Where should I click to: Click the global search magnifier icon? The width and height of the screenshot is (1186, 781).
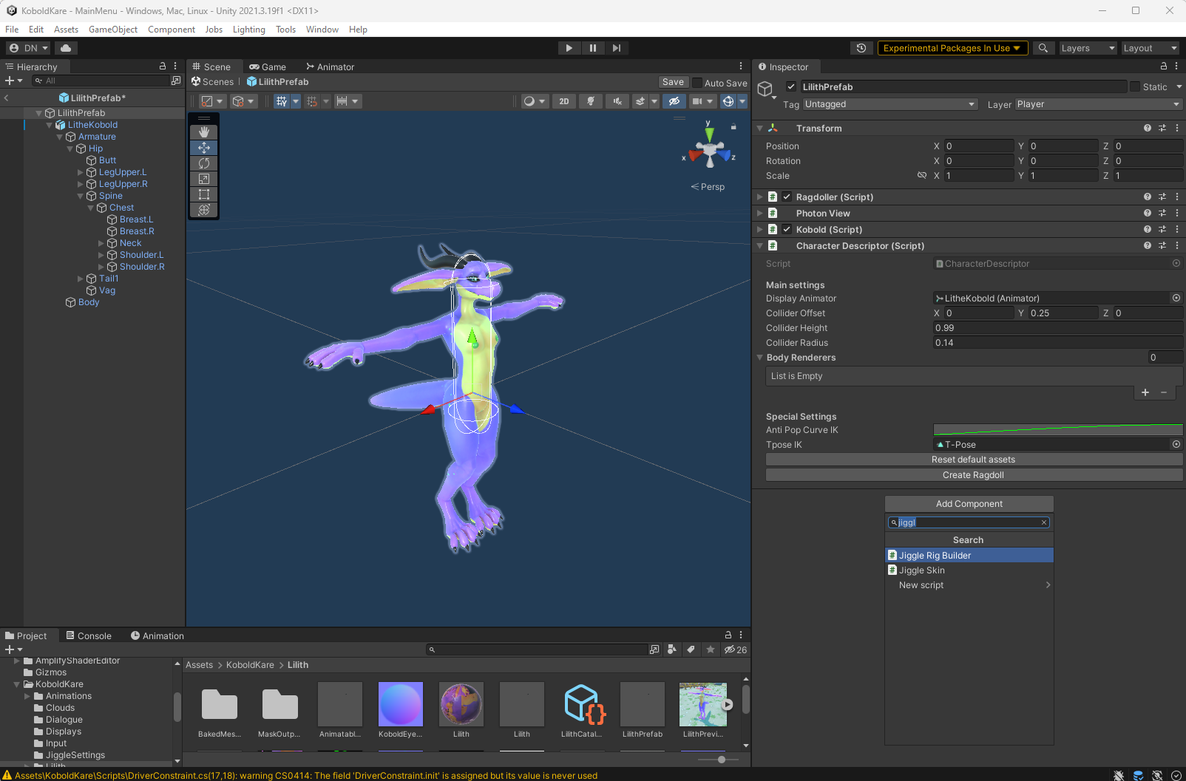1043,48
